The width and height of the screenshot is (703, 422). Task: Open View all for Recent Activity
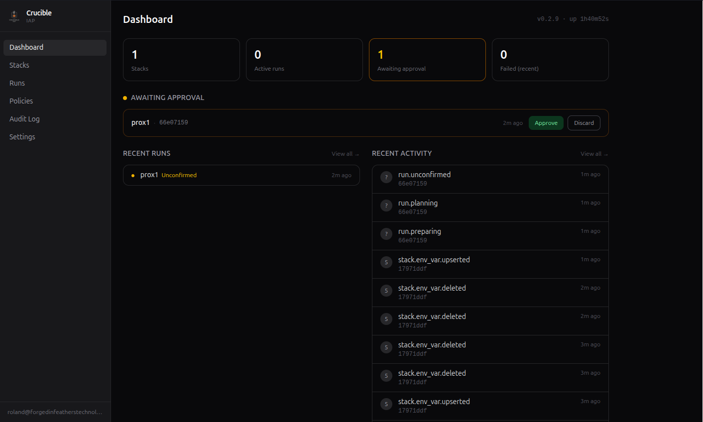tap(594, 153)
